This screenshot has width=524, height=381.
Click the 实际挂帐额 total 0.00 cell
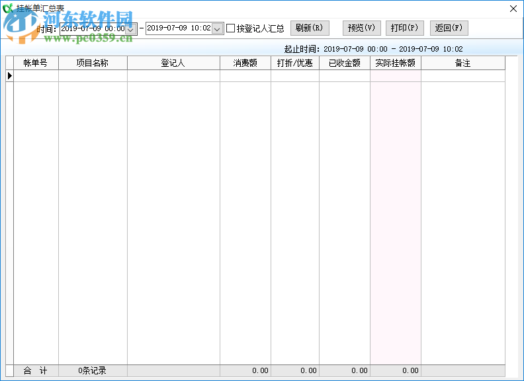coord(396,370)
